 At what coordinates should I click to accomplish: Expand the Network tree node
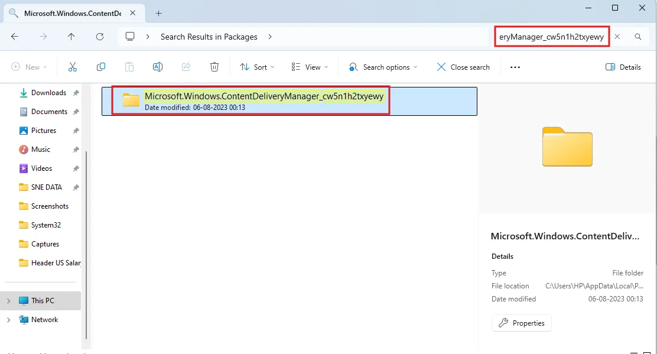pos(8,320)
